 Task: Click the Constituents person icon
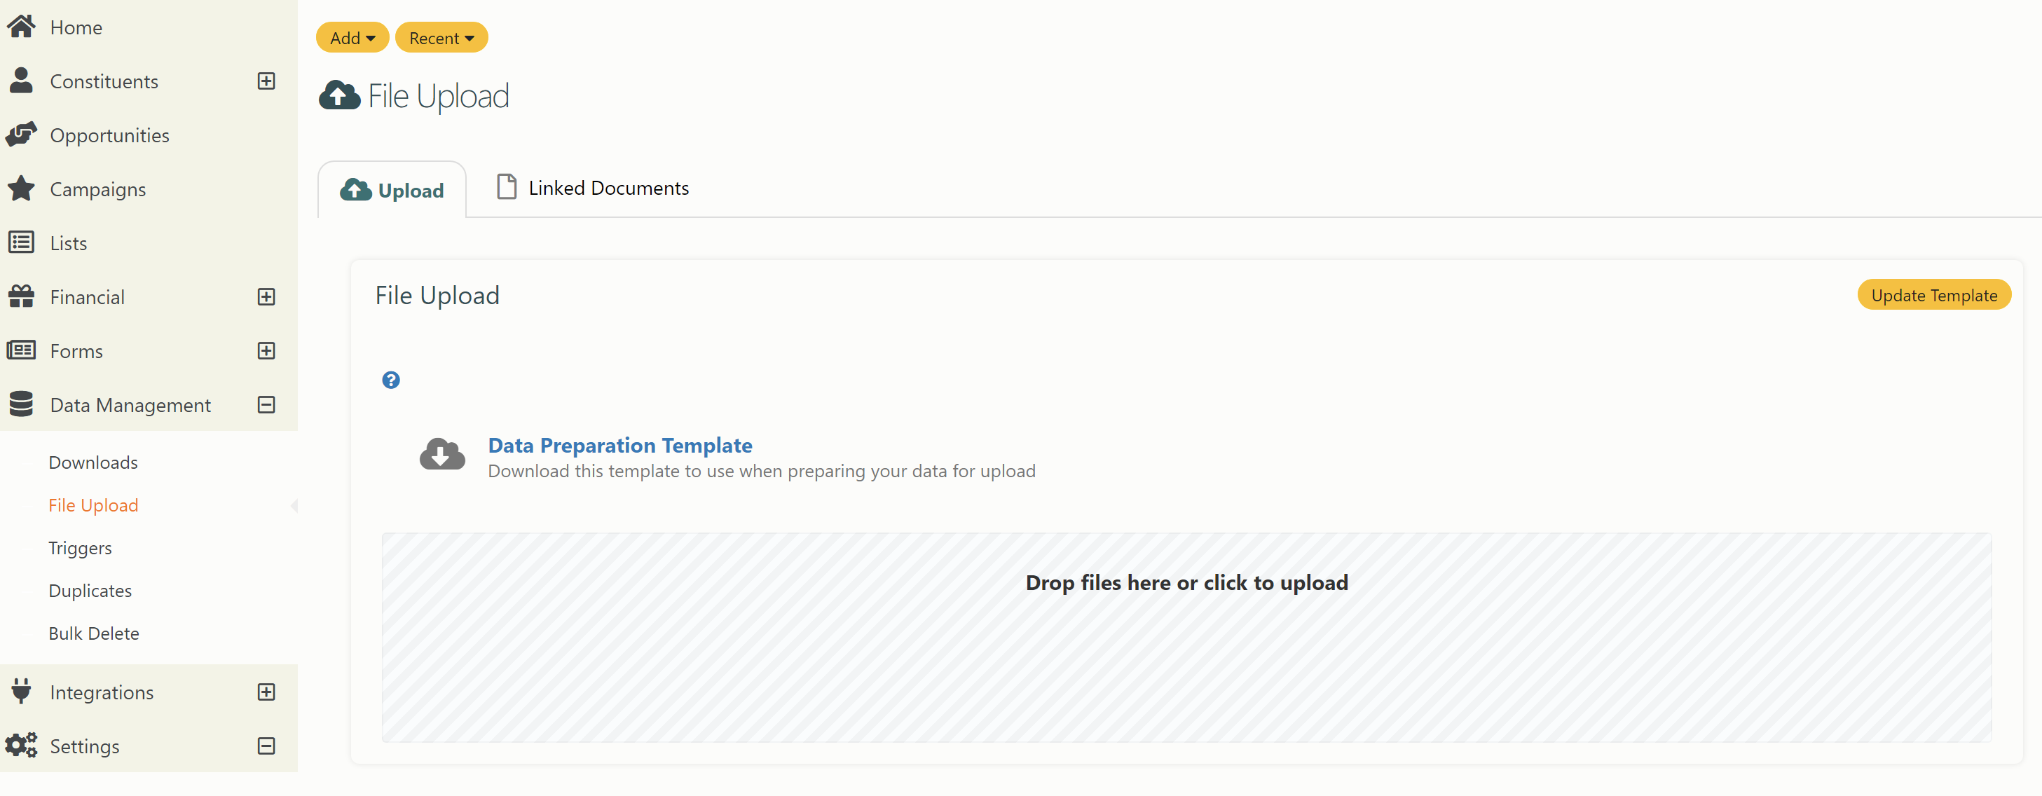click(x=22, y=81)
